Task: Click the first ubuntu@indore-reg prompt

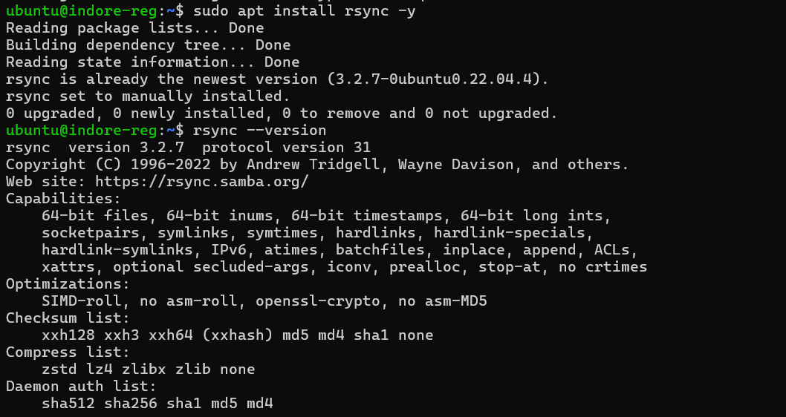Action: tap(85, 11)
